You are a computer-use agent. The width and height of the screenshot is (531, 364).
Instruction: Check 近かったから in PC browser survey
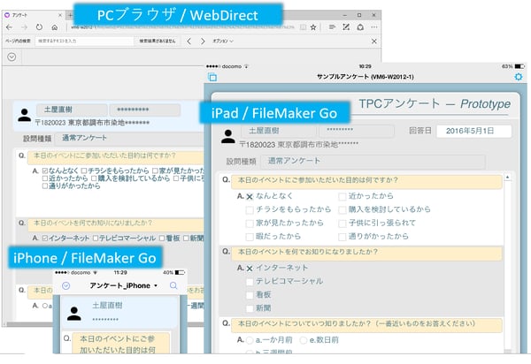45,178
